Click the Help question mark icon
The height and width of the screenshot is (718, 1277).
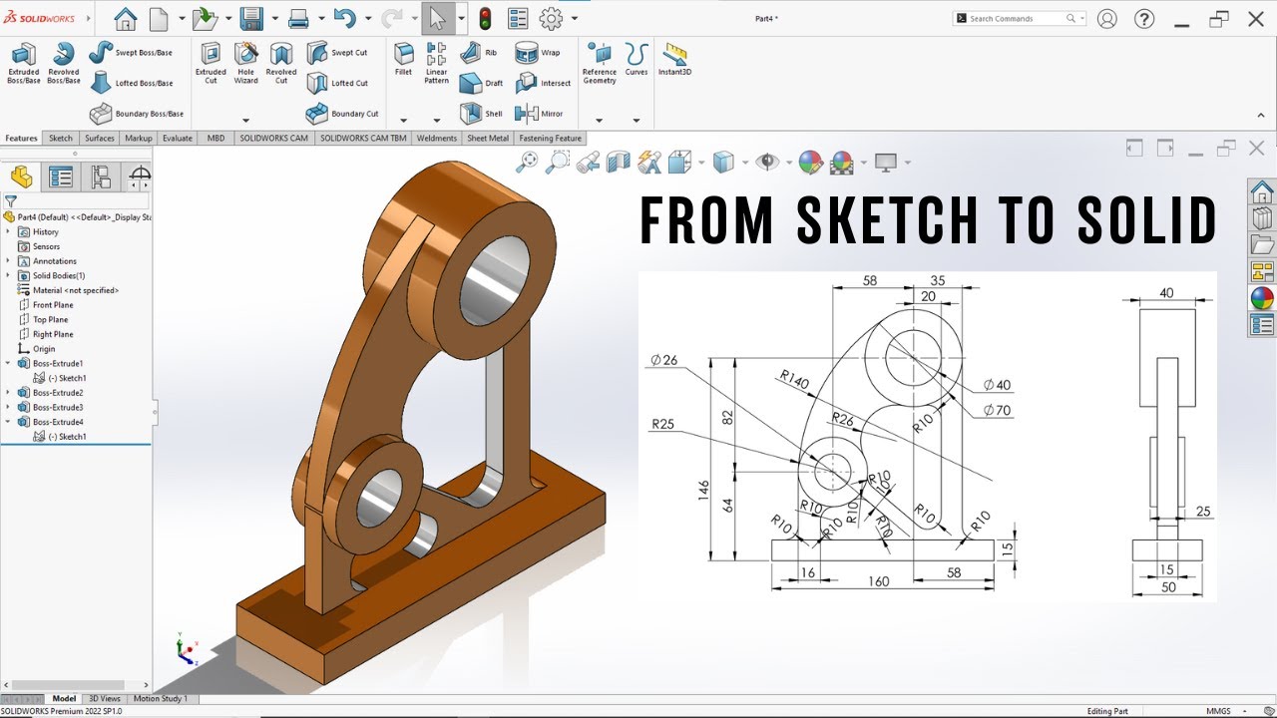1144,18
